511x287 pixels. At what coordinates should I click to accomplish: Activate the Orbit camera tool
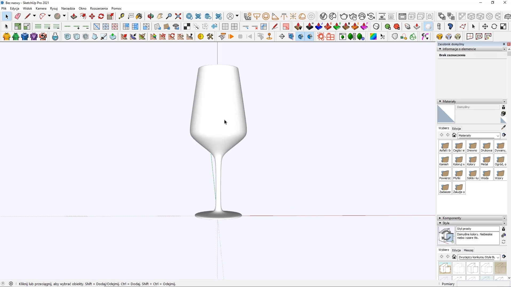pos(151,17)
